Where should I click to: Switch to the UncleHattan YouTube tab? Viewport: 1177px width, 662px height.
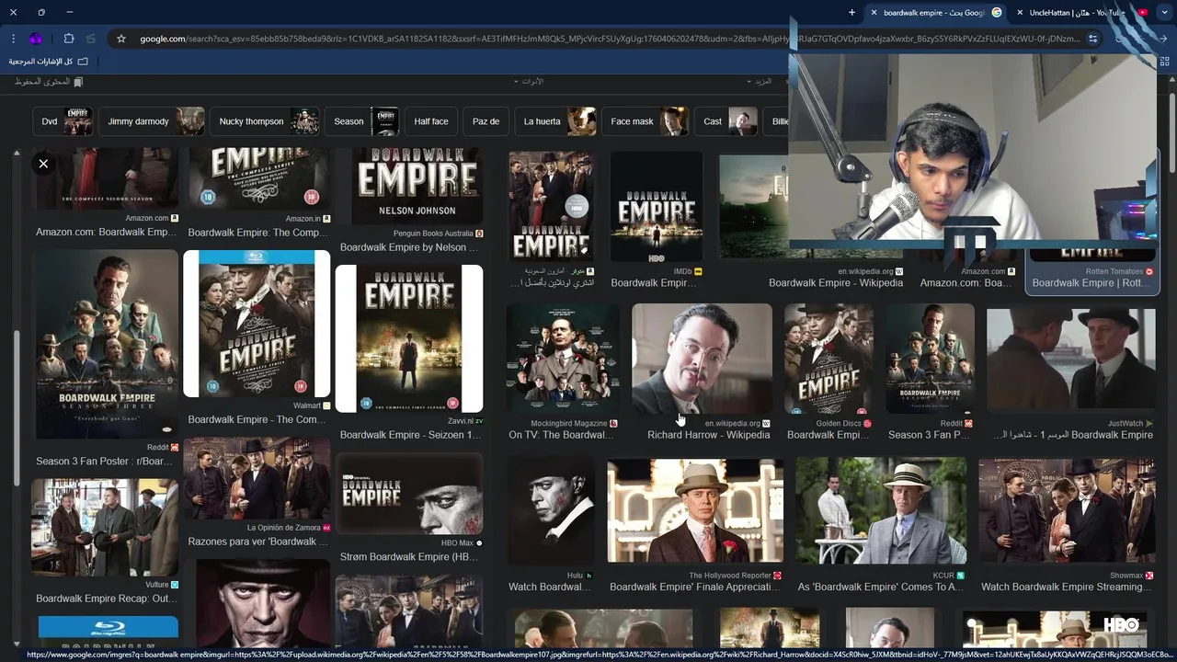coord(1083,13)
